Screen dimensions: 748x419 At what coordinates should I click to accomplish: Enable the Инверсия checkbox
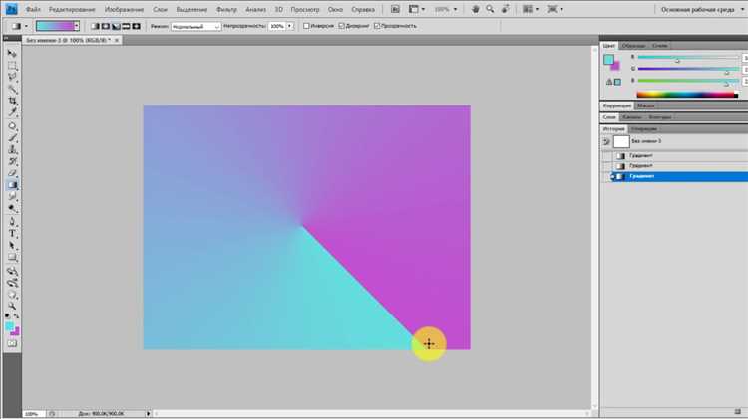point(306,26)
